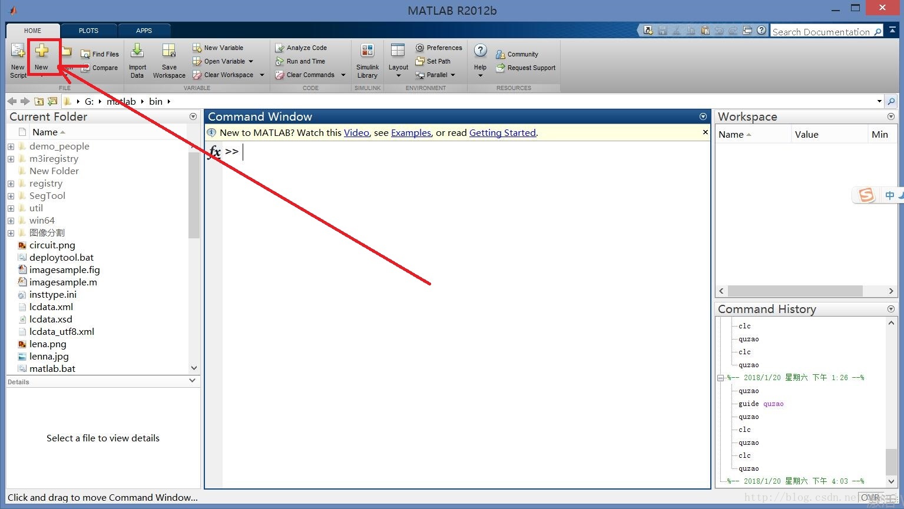Navigate back in folder history

12,101
